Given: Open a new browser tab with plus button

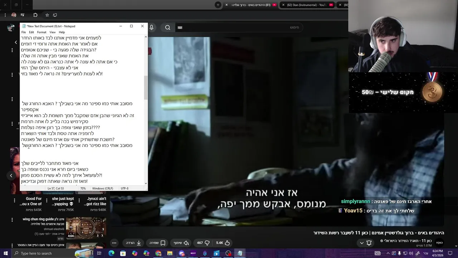Looking at the screenshot, I should point(218,5).
